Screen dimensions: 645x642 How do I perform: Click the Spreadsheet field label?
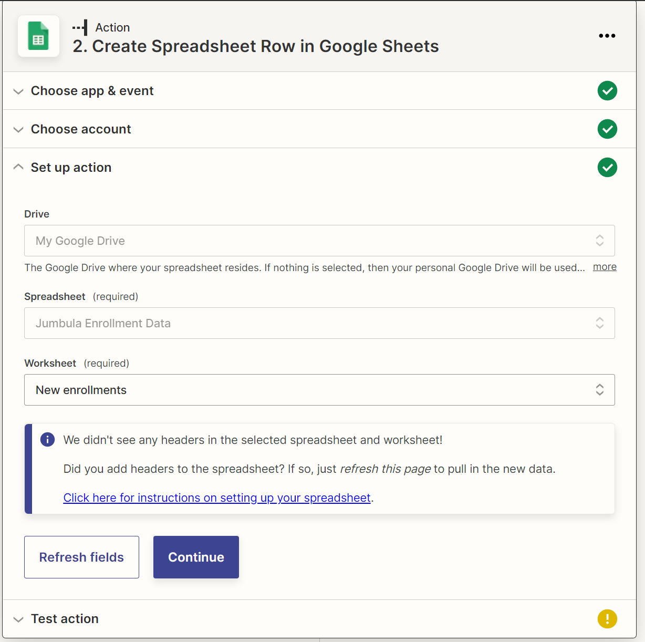click(55, 296)
